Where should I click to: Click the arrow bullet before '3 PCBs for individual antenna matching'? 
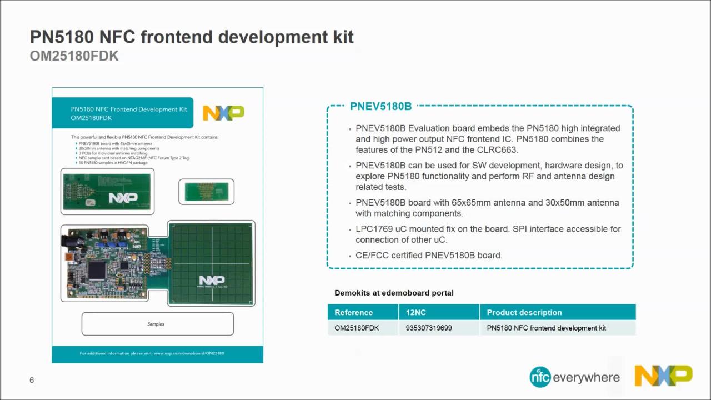[76, 153]
